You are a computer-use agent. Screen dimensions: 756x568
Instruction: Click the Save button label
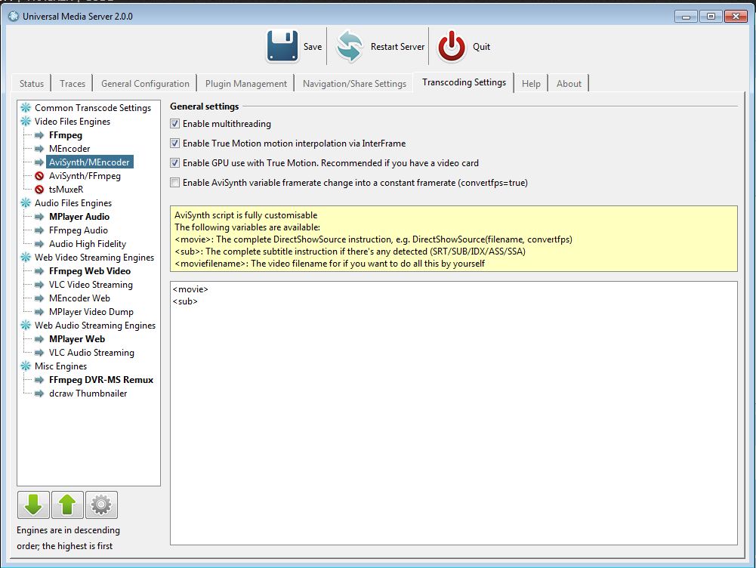313,47
